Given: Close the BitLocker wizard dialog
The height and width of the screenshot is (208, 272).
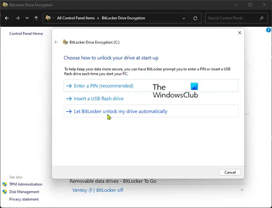Looking at the screenshot, I should pos(239,33).
